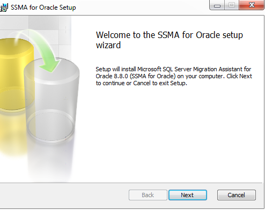Click the 'Welcome to the SSMA for Oracle setup wizard' heading
Viewport: 265px width, 210px height.
pos(170,40)
